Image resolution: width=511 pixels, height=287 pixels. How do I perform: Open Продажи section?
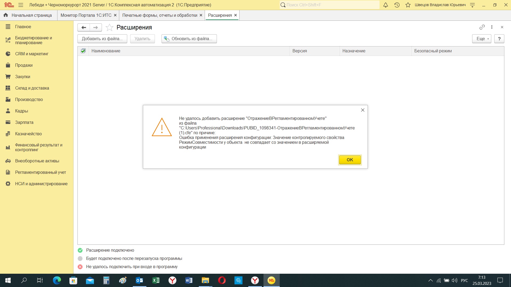coord(36,65)
